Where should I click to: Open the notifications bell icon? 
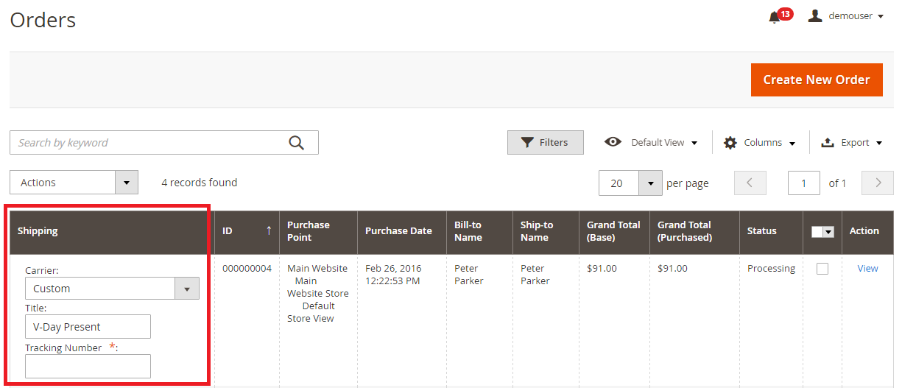775,17
